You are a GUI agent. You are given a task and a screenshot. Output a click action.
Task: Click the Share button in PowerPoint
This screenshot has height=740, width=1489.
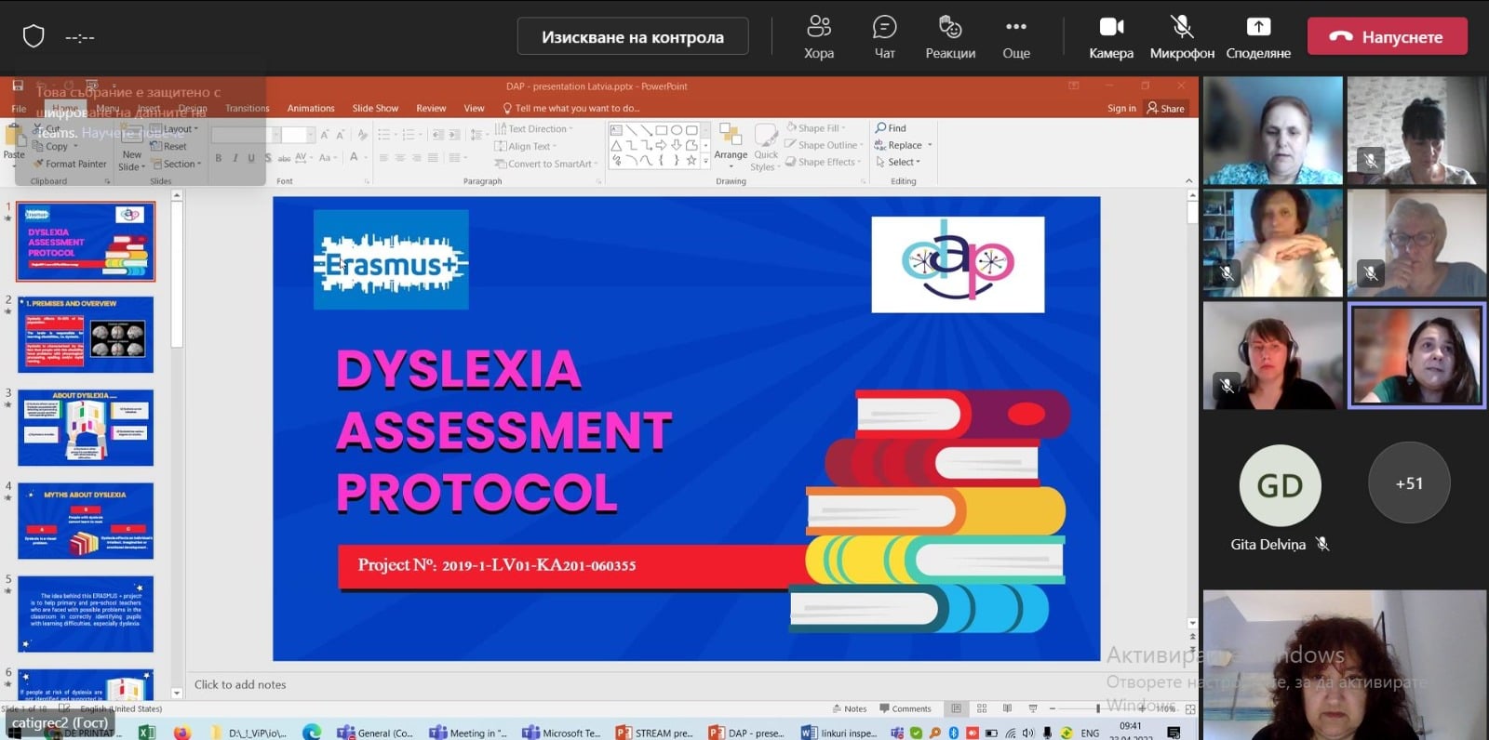click(x=1166, y=109)
